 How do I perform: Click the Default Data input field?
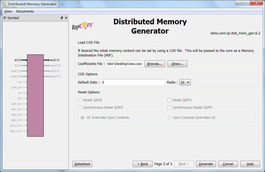[x=133, y=82]
